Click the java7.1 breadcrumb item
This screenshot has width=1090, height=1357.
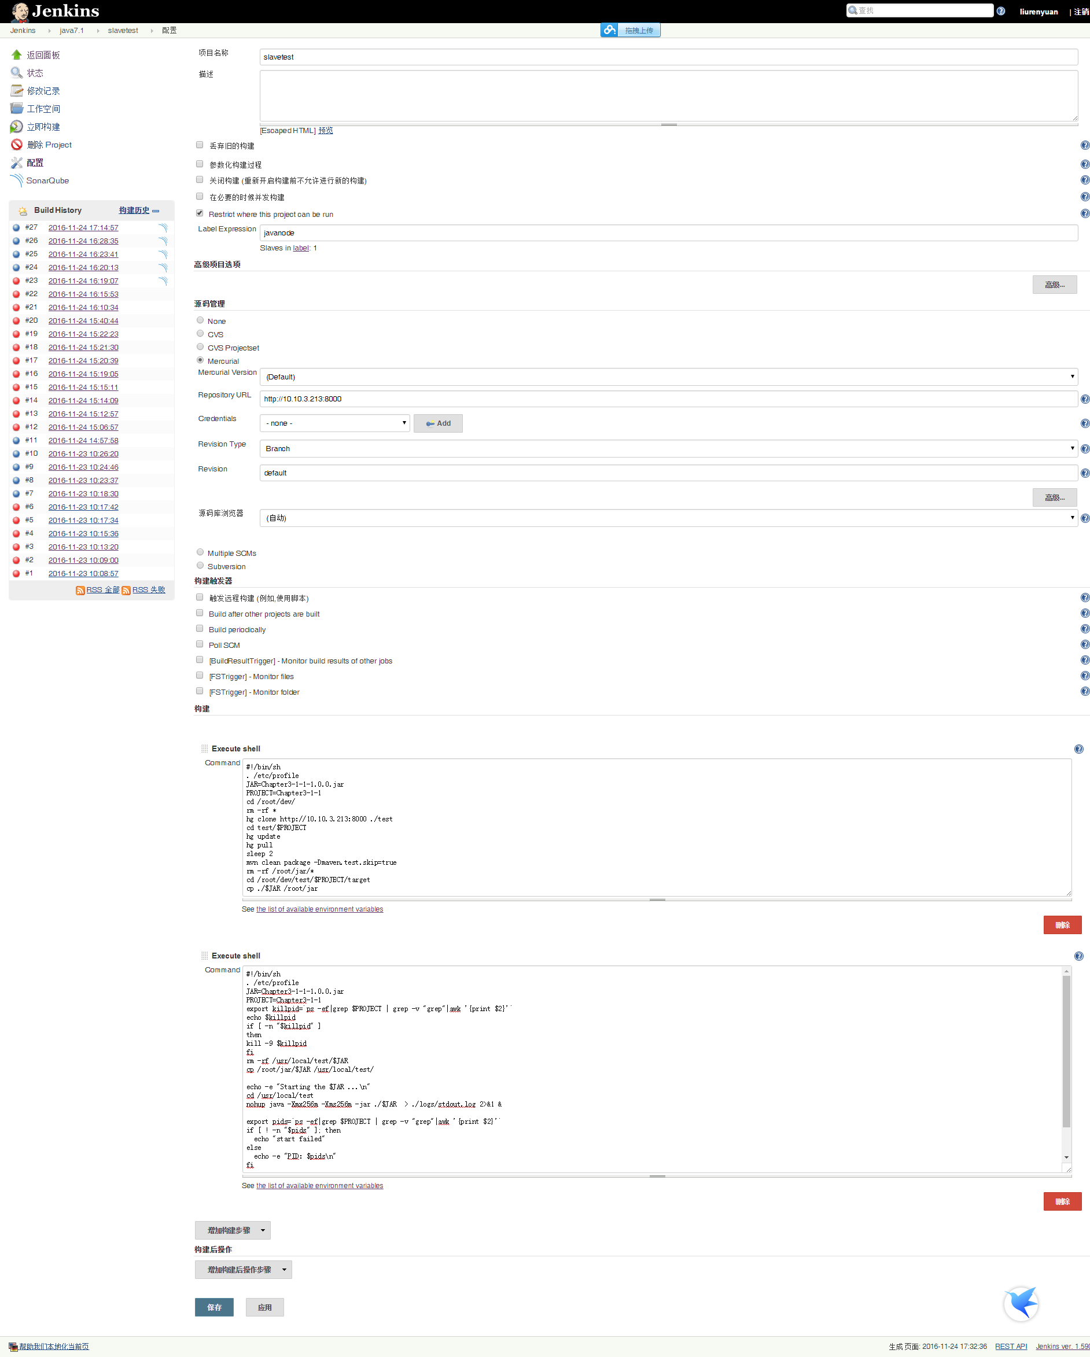click(72, 30)
